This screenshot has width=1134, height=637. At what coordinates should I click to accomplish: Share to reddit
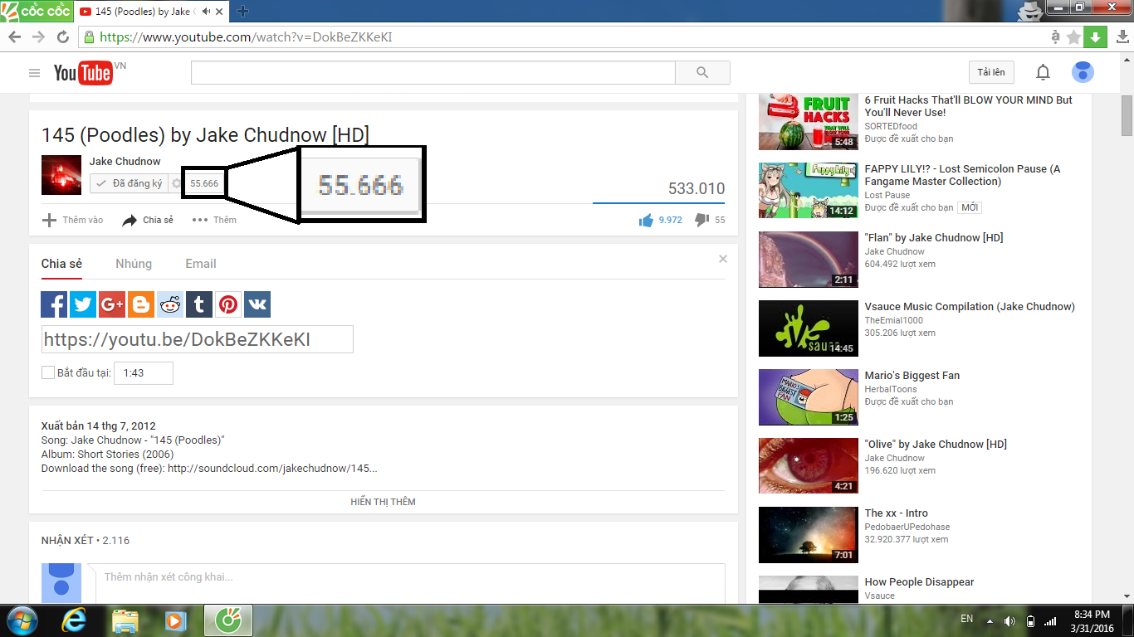pos(170,304)
